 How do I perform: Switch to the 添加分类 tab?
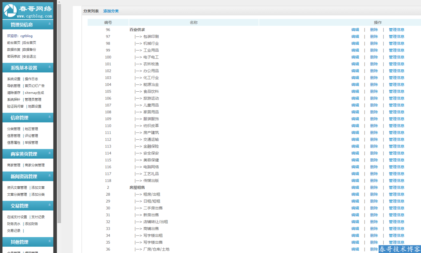111,11
